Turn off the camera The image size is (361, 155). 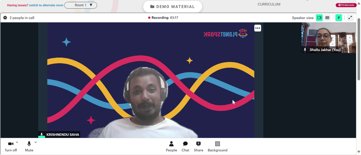[10, 146]
